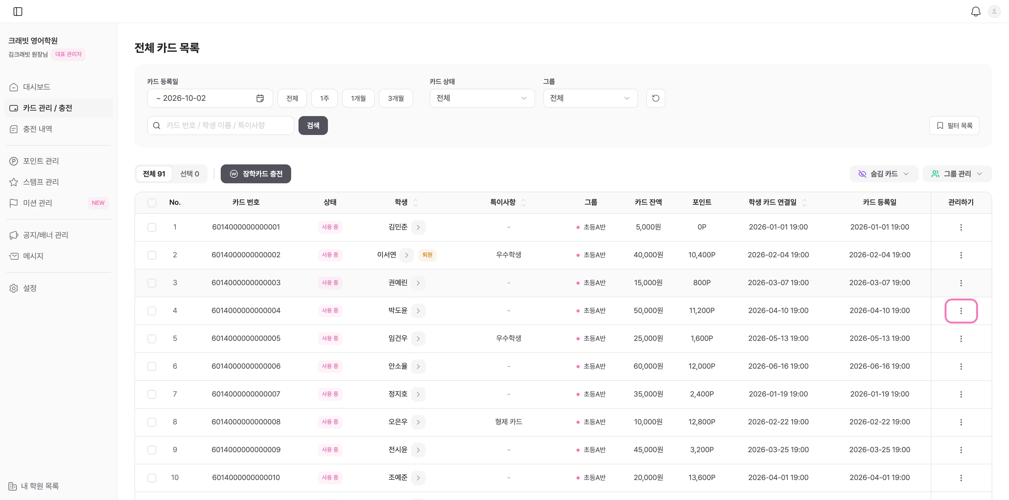Click the card search input field
This screenshot has width=1009, height=500.
[x=220, y=126]
